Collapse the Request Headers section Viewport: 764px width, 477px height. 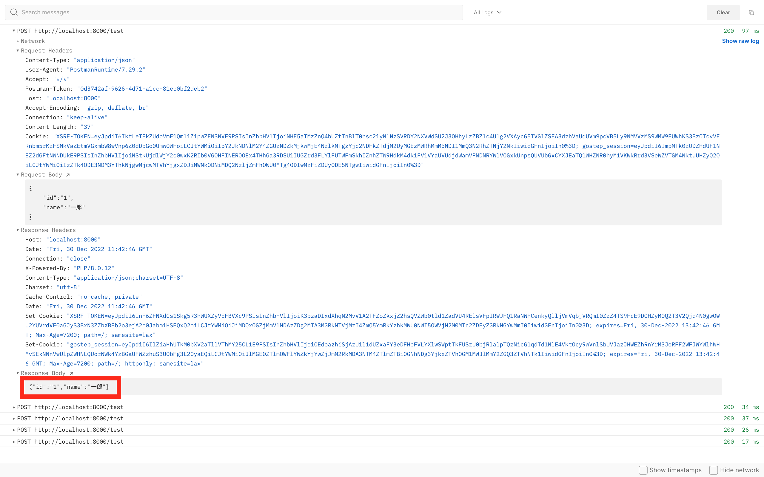click(x=18, y=50)
